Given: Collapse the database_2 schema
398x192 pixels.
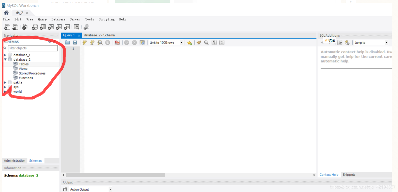Looking at the screenshot, I should 5,60.
